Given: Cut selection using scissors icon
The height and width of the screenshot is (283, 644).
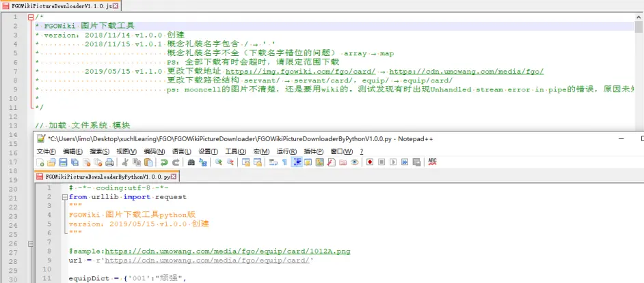Looking at the screenshot, I should point(124,162).
